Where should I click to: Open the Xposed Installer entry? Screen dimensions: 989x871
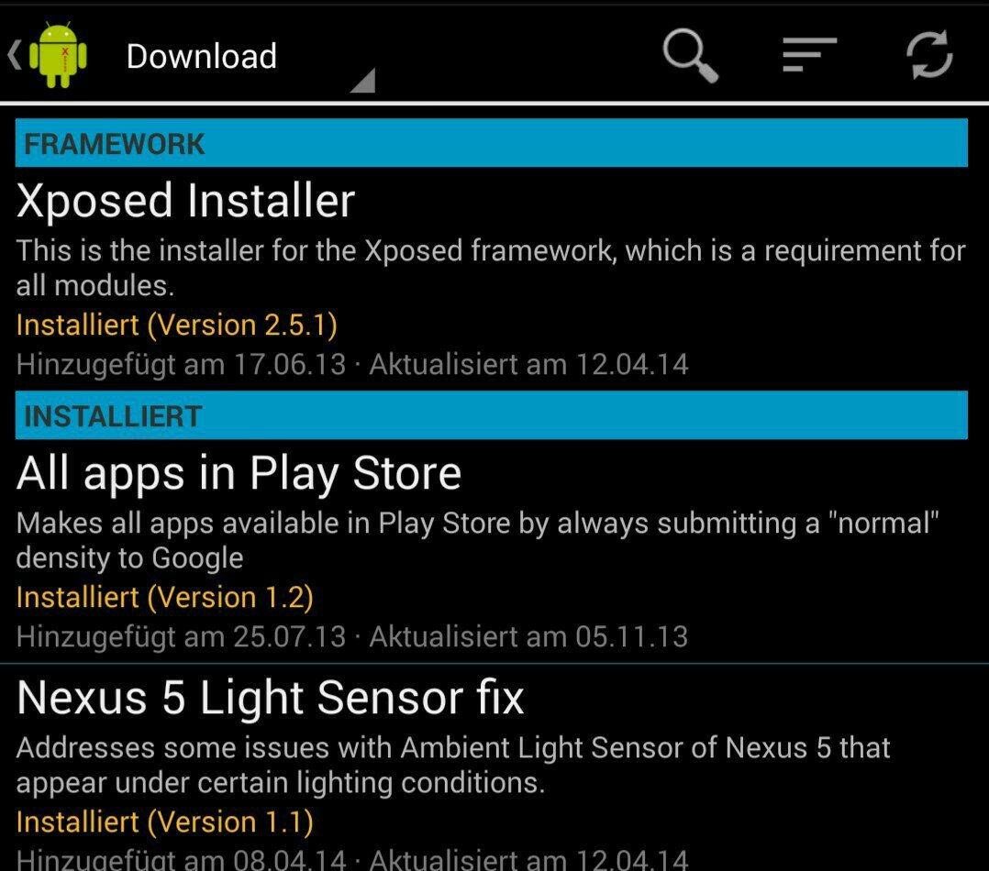pos(185,201)
